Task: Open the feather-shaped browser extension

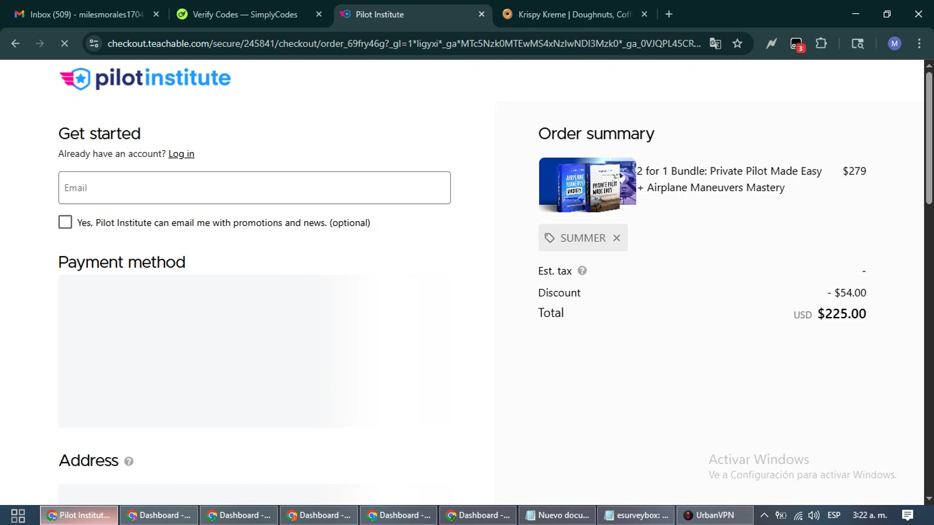Action: click(x=771, y=44)
